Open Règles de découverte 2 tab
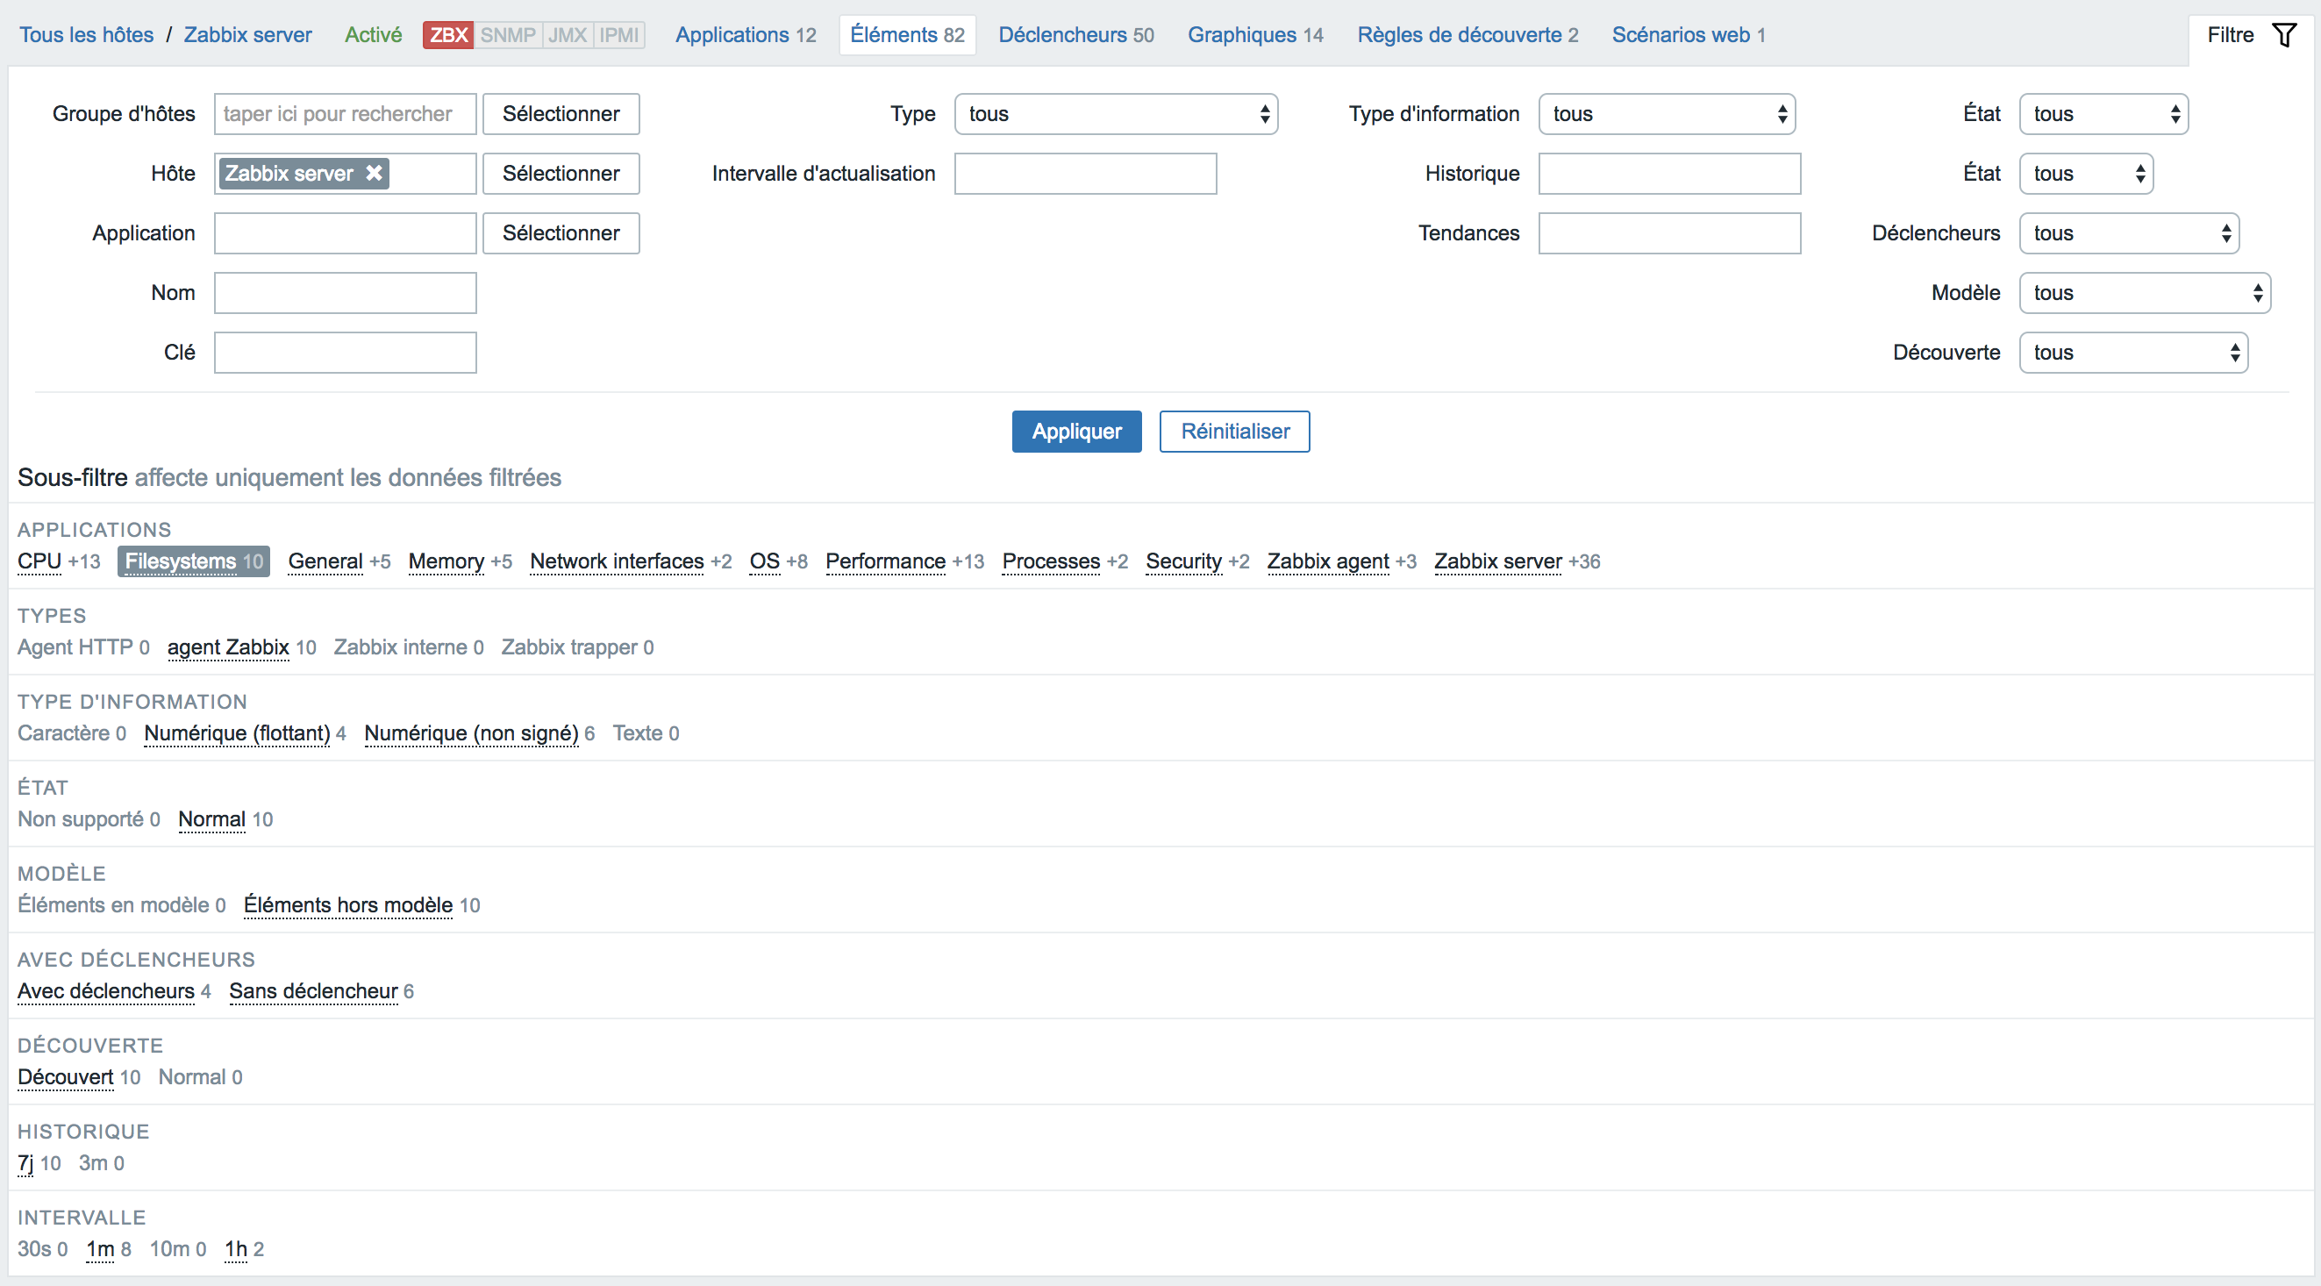The width and height of the screenshot is (2321, 1286). 1468,35
